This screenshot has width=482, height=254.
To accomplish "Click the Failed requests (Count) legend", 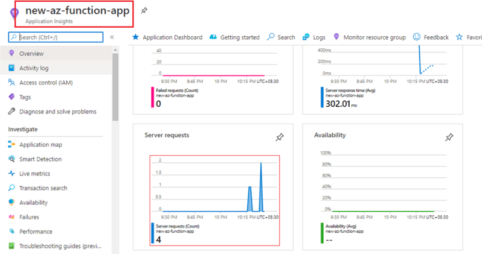I will point(177,90).
